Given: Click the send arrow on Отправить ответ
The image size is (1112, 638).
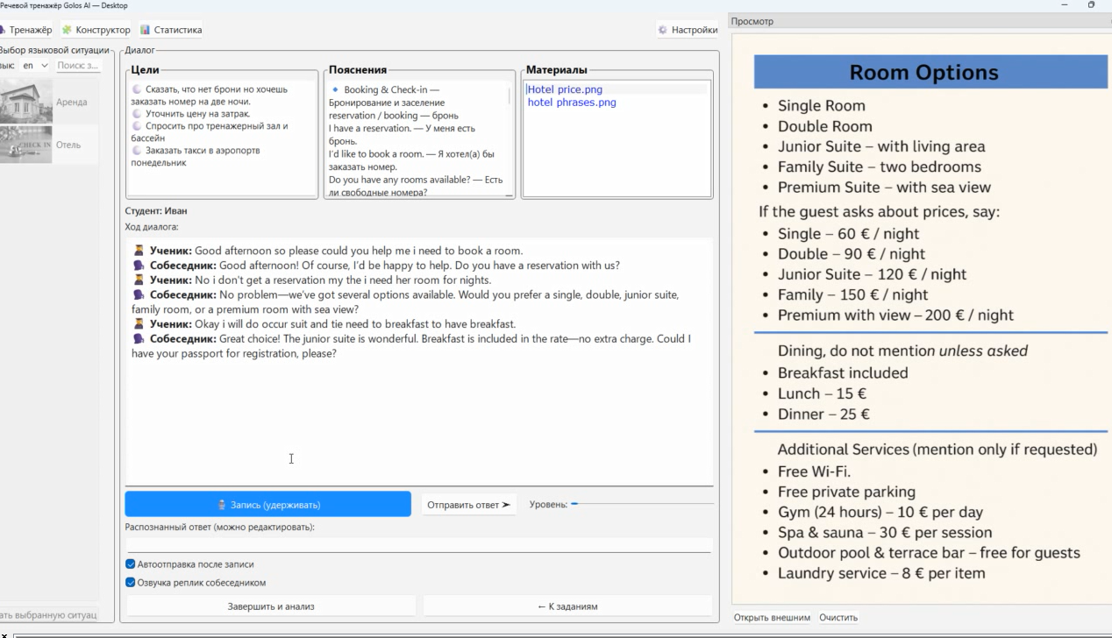Looking at the screenshot, I should point(506,505).
